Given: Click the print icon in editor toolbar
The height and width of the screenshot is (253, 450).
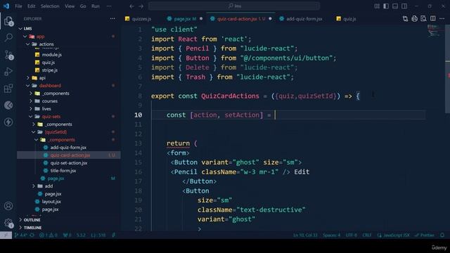Looking at the screenshot, I should tap(414, 19).
